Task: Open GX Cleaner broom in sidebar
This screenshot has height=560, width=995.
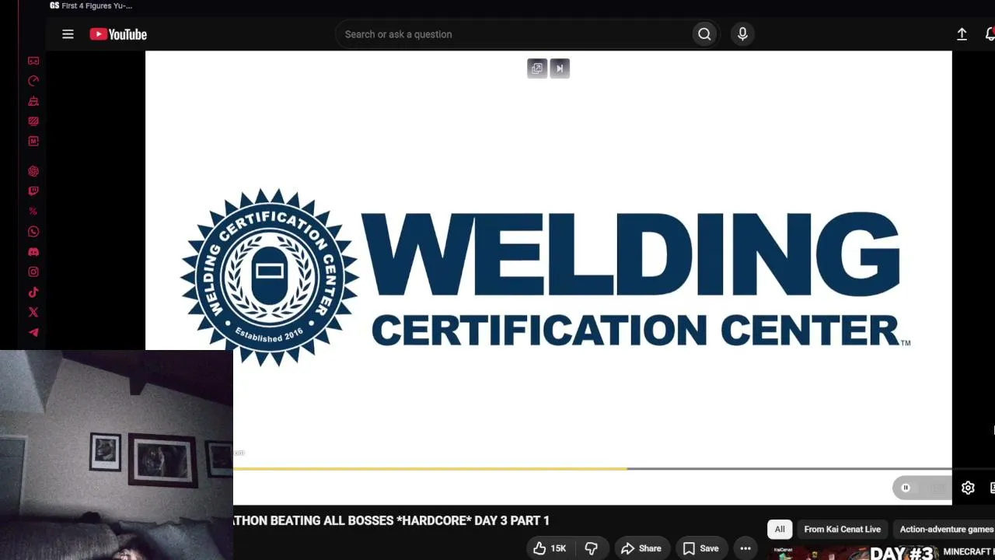Action: point(33,101)
